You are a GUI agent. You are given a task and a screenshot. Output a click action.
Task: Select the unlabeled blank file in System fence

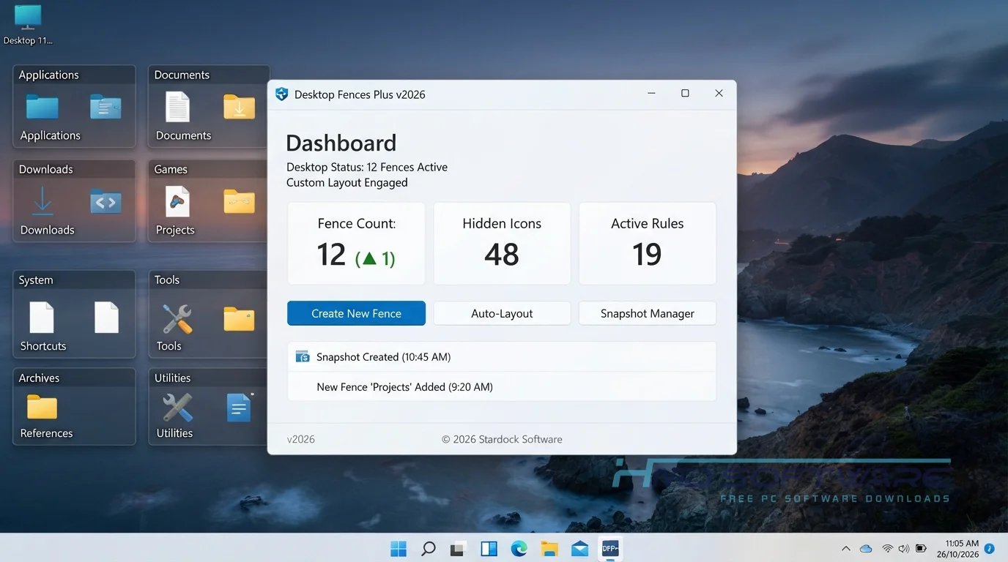point(106,318)
